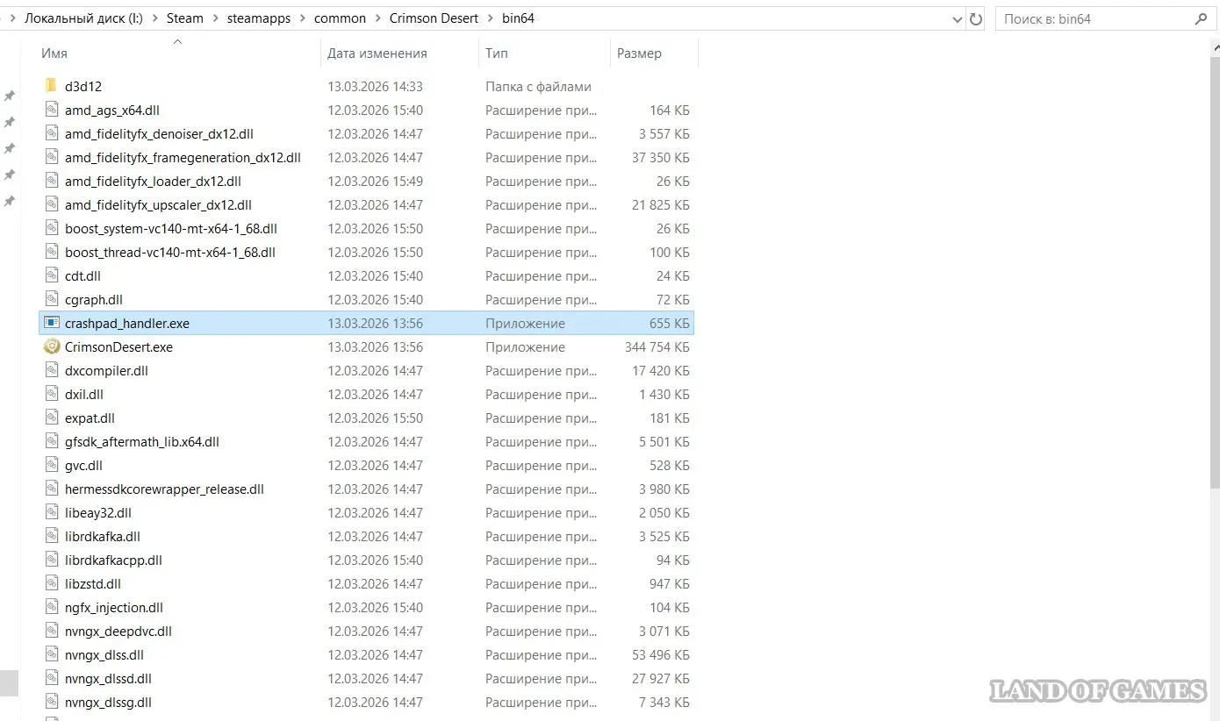Open the address bar history dropdown

(x=957, y=18)
